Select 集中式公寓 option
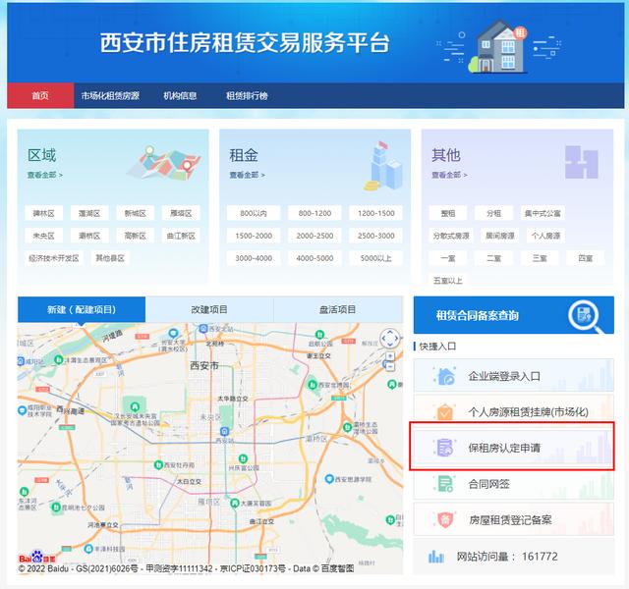The image size is (629, 589). click(543, 213)
